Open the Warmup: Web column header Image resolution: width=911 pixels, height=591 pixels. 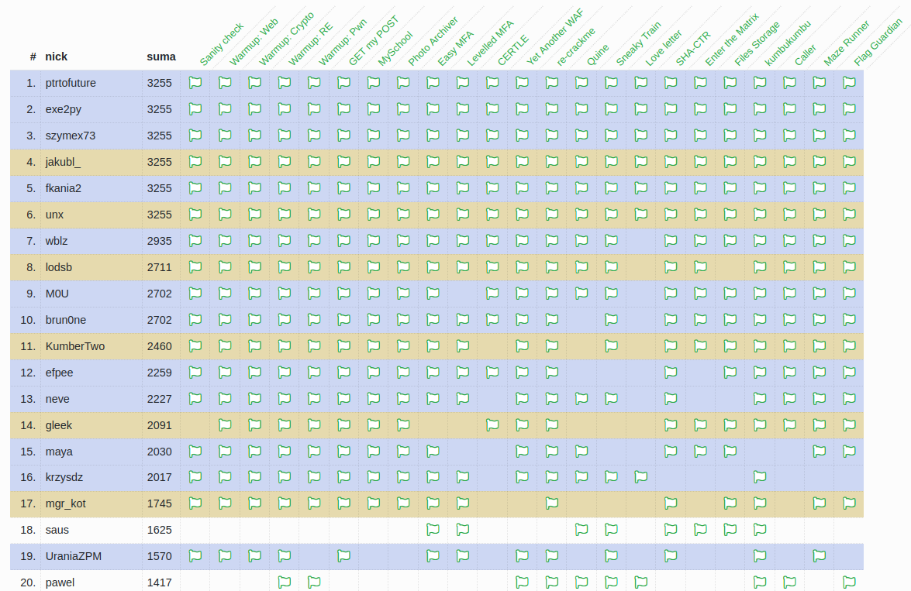point(254,43)
